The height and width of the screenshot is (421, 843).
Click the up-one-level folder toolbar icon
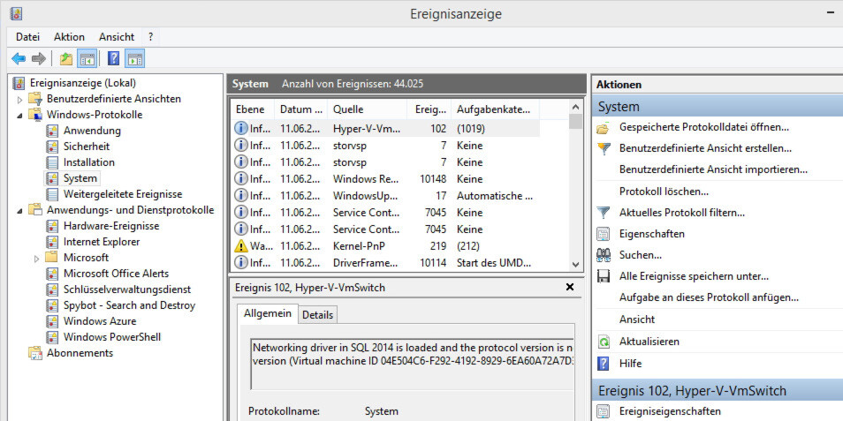tap(66, 58)
